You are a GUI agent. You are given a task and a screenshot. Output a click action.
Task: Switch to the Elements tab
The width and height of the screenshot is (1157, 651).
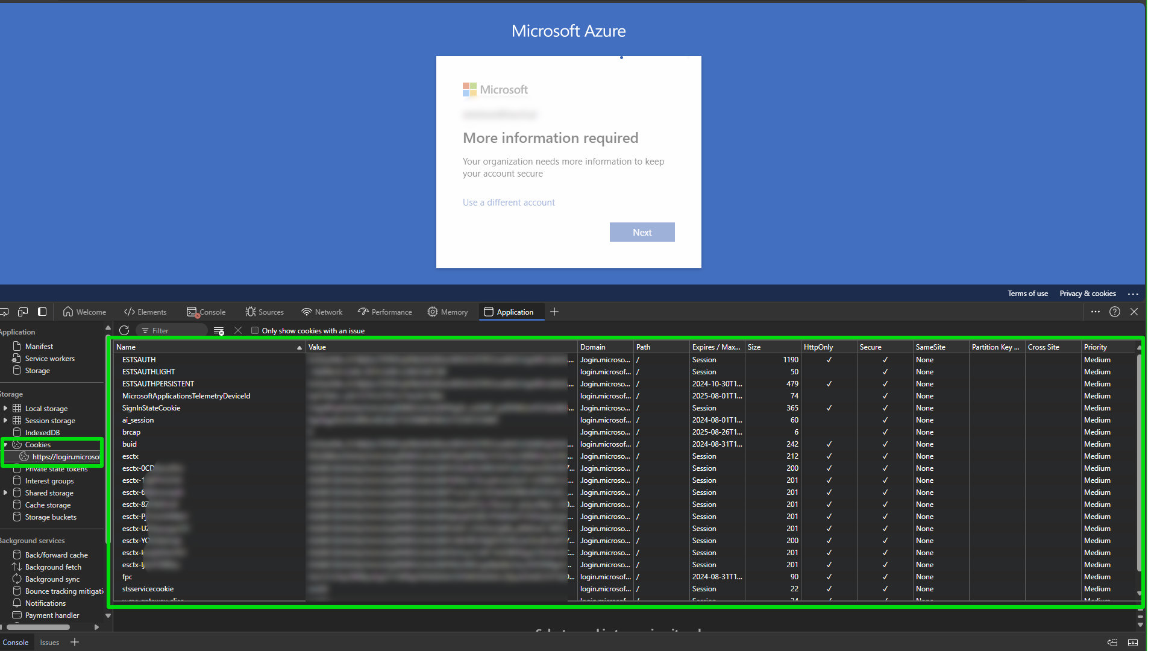click(145, 312)
